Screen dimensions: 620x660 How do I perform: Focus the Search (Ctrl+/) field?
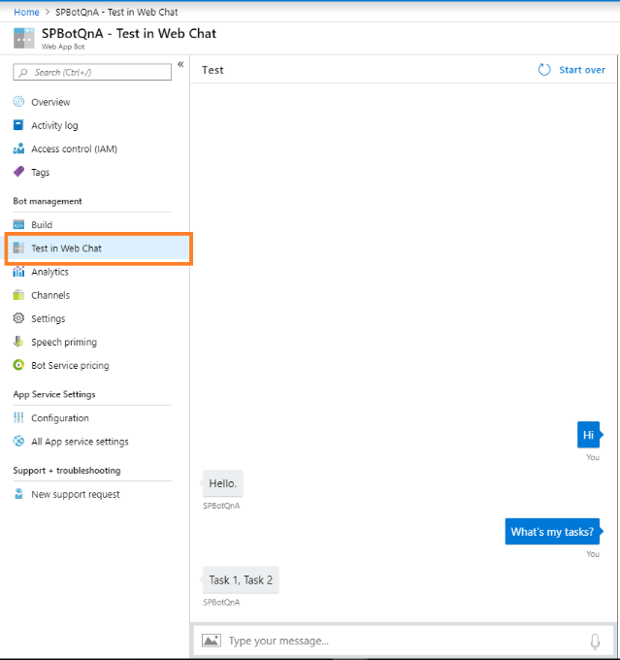pyautogui.click(x=92, y=72)
